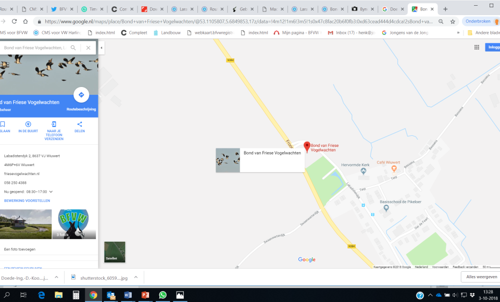Viewport: 500px width, 302px height.
Task: Click the phone number 058 250 4388
Action: [15, 183]
